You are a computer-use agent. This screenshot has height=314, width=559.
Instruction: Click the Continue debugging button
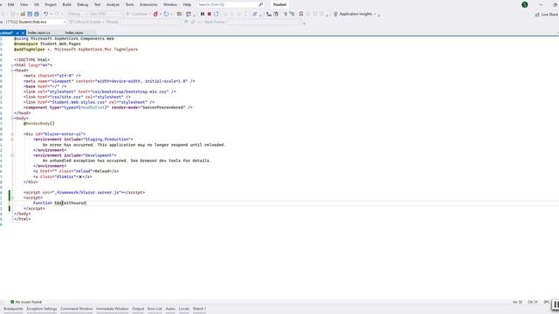point(137,14)
